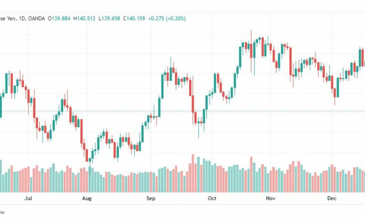The width and height of the screenshot is (365, 220).
Task: Click the +0.275 (+0.20%) change figure
Action: click(x=167, y=18)
